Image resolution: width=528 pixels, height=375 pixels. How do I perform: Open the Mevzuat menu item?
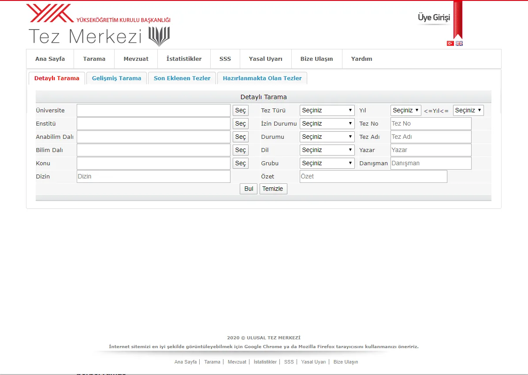(136, 59)
